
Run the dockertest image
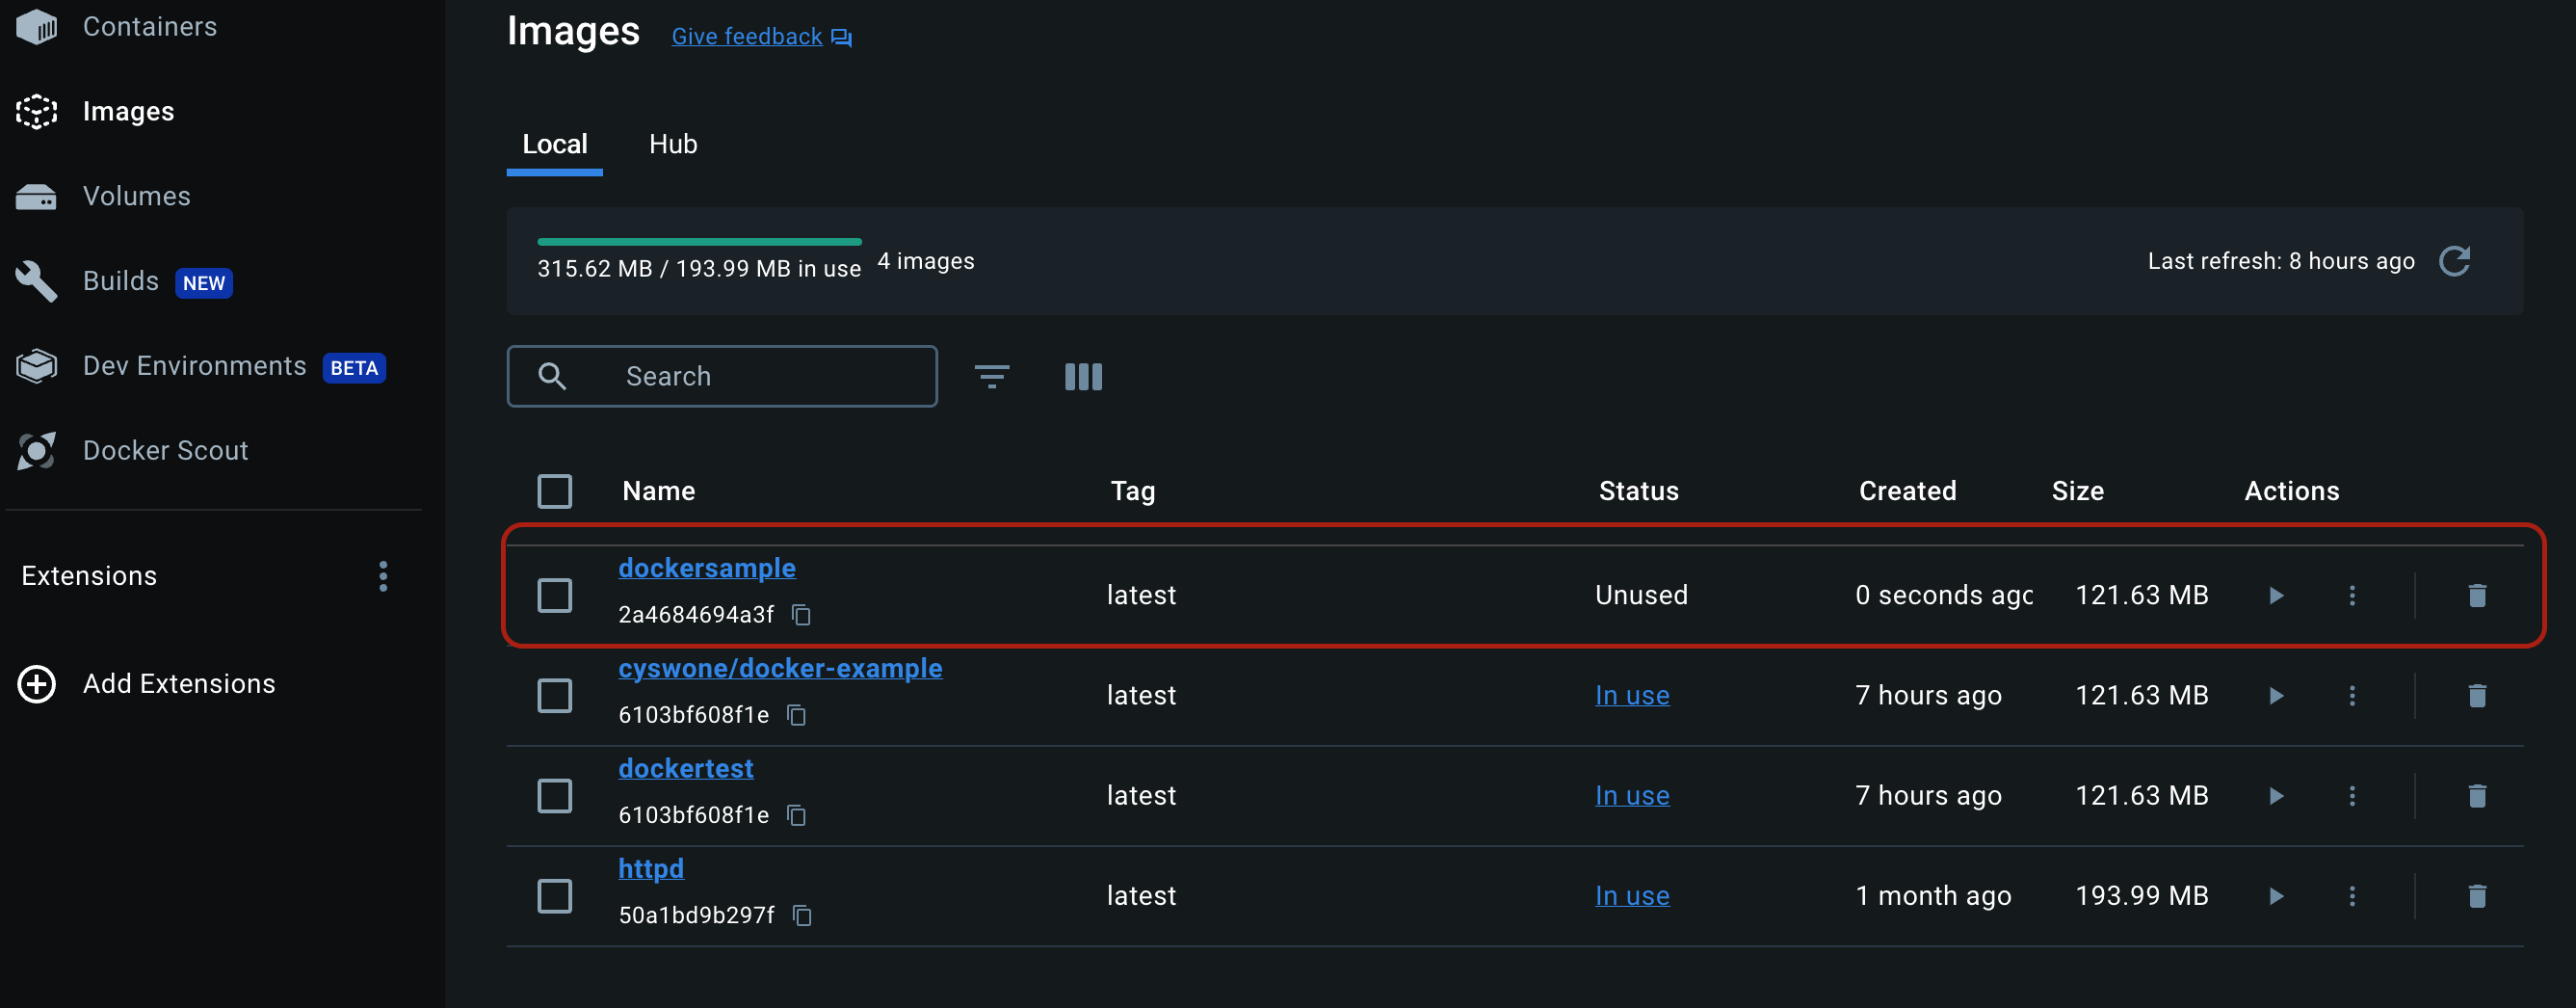2277,796
